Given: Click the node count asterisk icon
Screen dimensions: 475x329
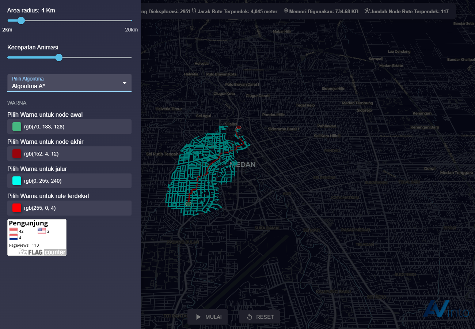Looking at the screenshot, I should 367,11.
